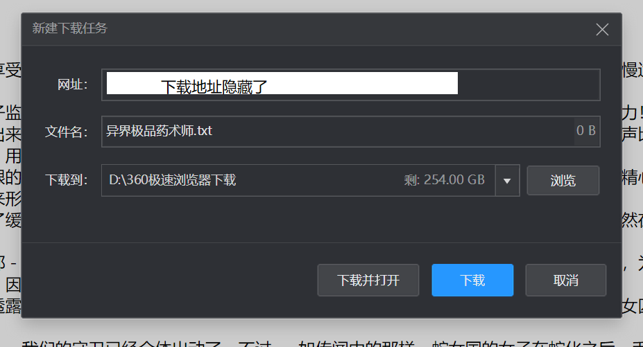Click the 下载到: label
The image size is (643, 347).
pos(67,180)
